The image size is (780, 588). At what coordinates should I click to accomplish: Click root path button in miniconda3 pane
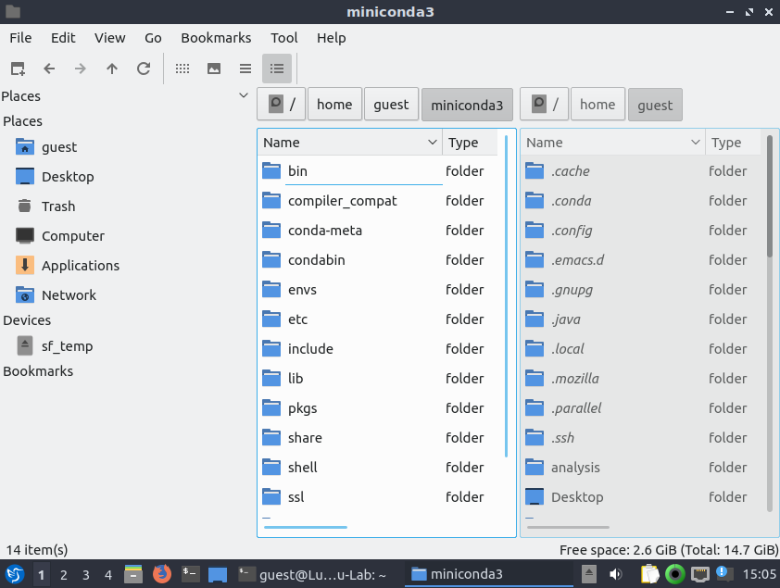pos(281,105)
